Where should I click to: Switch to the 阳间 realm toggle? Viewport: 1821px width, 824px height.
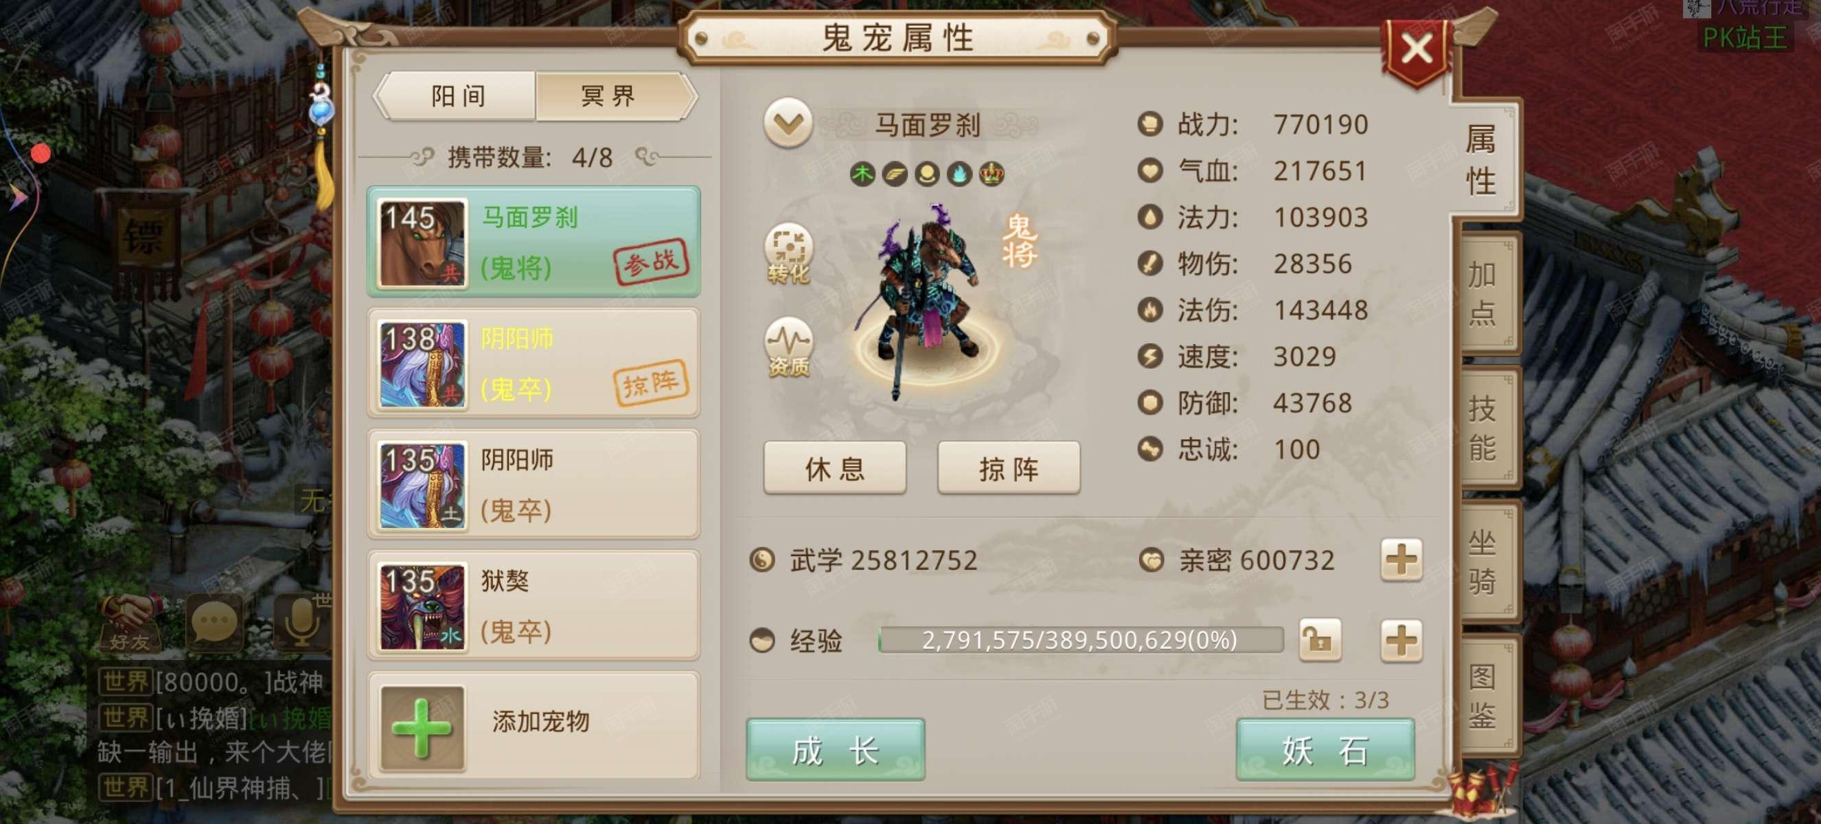(457, 96)
